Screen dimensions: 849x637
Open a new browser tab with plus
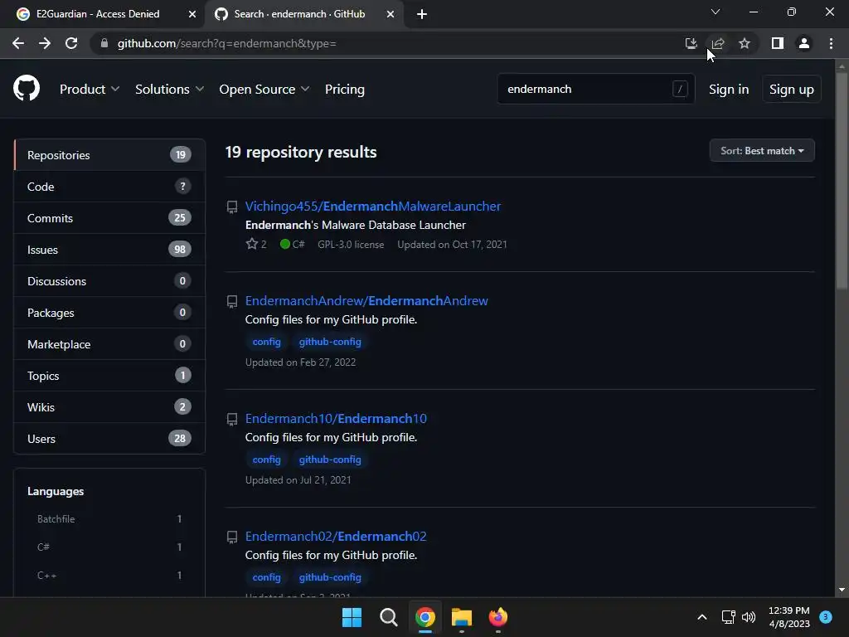pyautogui.click(x=422, y=14)
